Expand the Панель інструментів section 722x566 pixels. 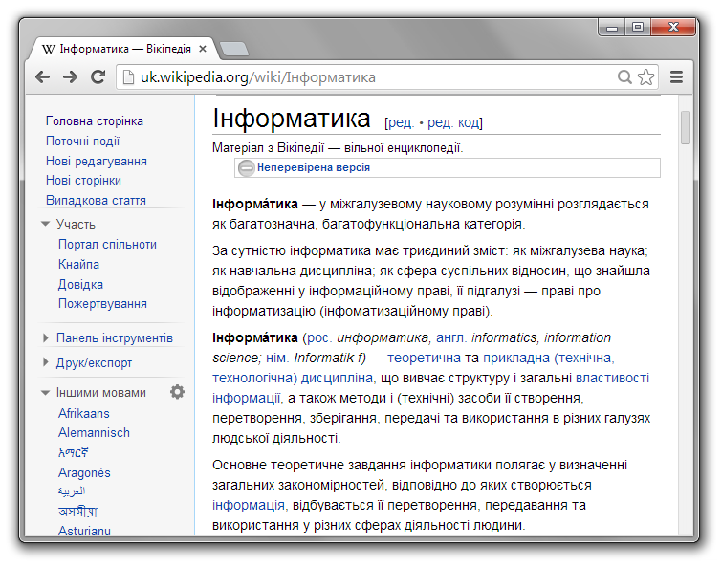click(x=45, y=338)
